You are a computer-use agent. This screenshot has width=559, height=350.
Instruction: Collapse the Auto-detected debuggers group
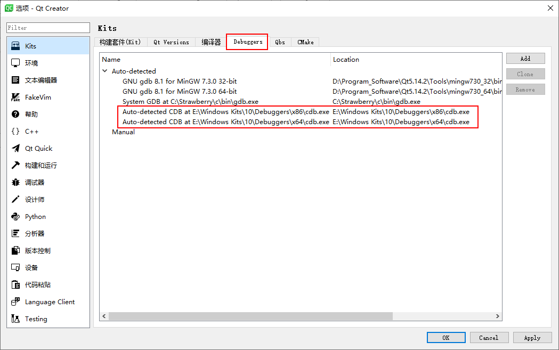tap(104, 71)
